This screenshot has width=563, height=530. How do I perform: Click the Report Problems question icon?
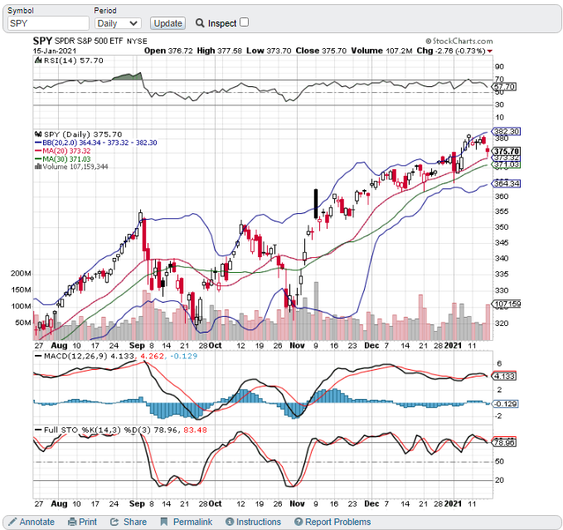pos(298,522)
